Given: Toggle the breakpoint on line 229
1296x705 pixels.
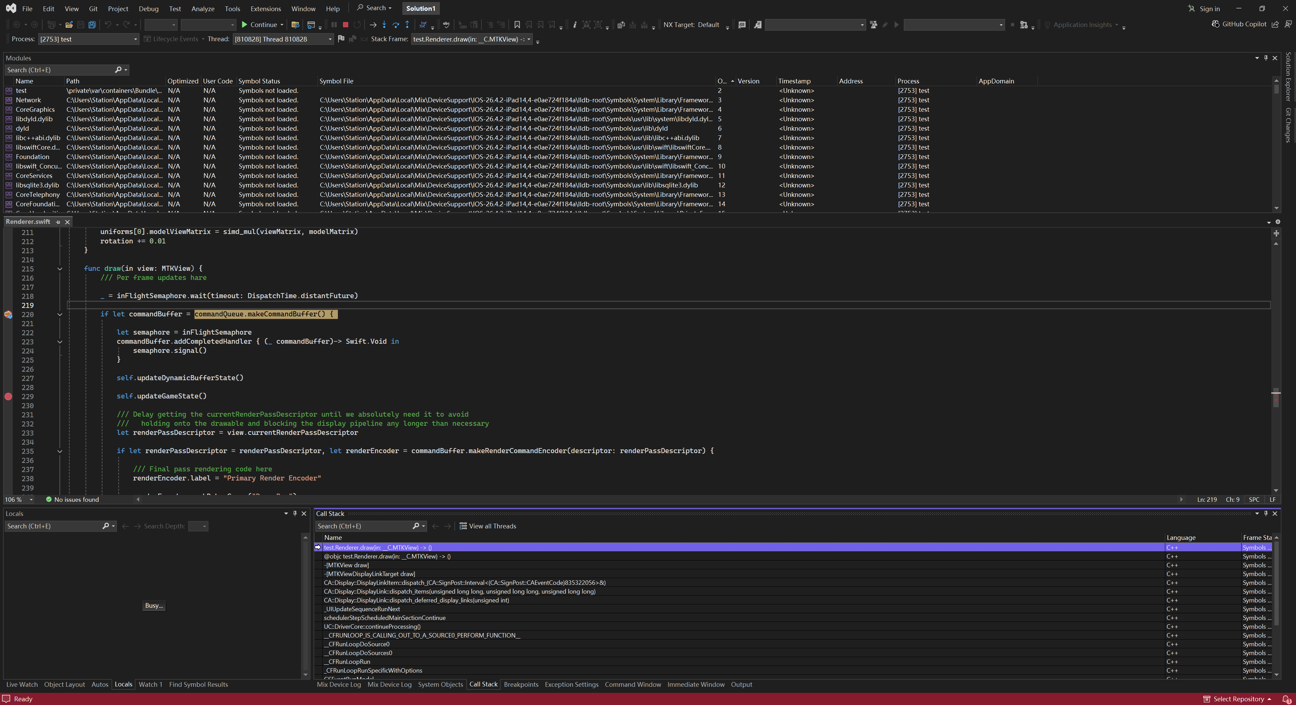Looking at the screenshot, I should pyautogui.click(x=8, y=396).
